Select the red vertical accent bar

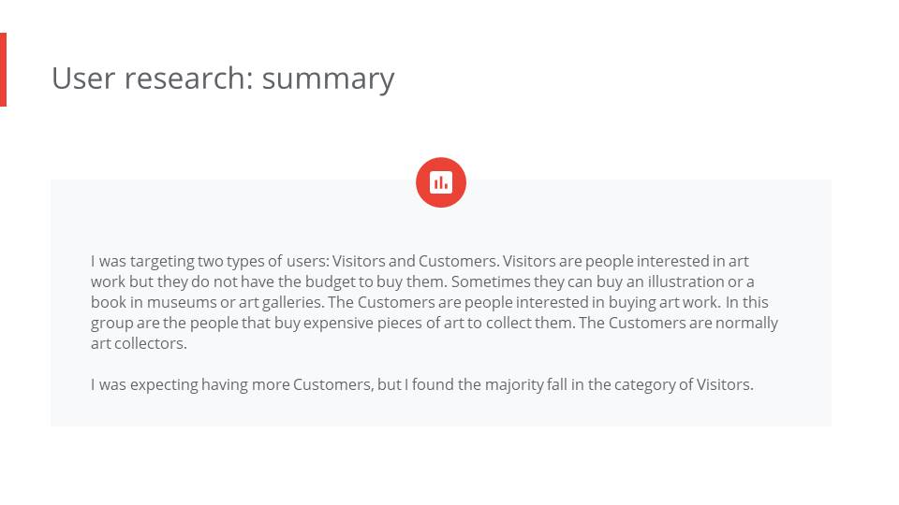(x=3, y=69)
